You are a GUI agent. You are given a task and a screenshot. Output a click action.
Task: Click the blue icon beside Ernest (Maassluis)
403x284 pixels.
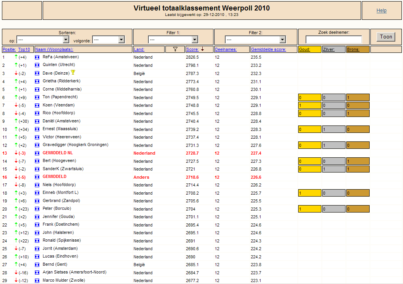click(37, 129)
